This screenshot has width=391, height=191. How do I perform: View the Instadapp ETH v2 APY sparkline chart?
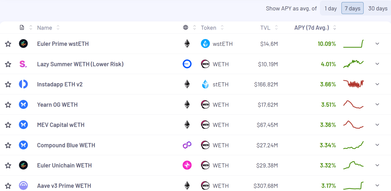(x=353, y=84)
